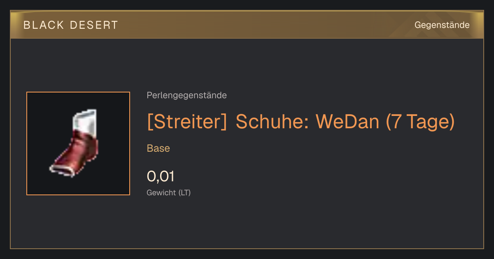Select the WeDan shoe item icon
494x259 pixels.
pos(78,143)
